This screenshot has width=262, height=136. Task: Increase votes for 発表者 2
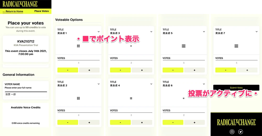(89, 122)
